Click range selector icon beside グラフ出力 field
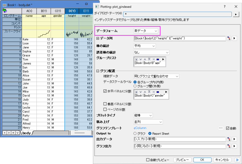The width and height of the screenshot is (242, 164). pos(229,146)
